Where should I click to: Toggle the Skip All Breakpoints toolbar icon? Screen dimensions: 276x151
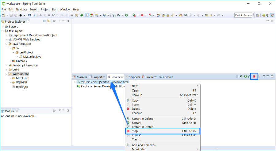point(35,15)
